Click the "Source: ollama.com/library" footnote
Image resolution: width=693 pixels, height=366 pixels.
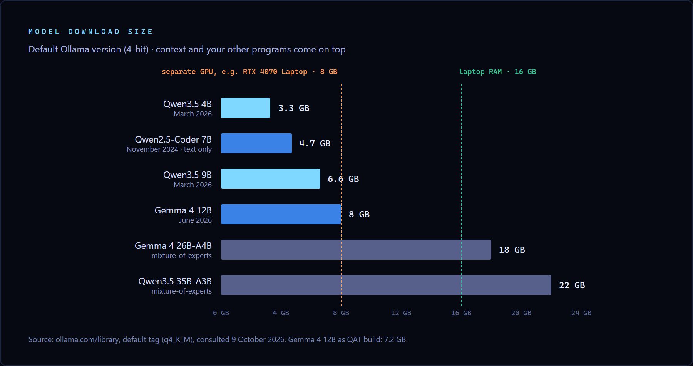(x=218, y=340)
